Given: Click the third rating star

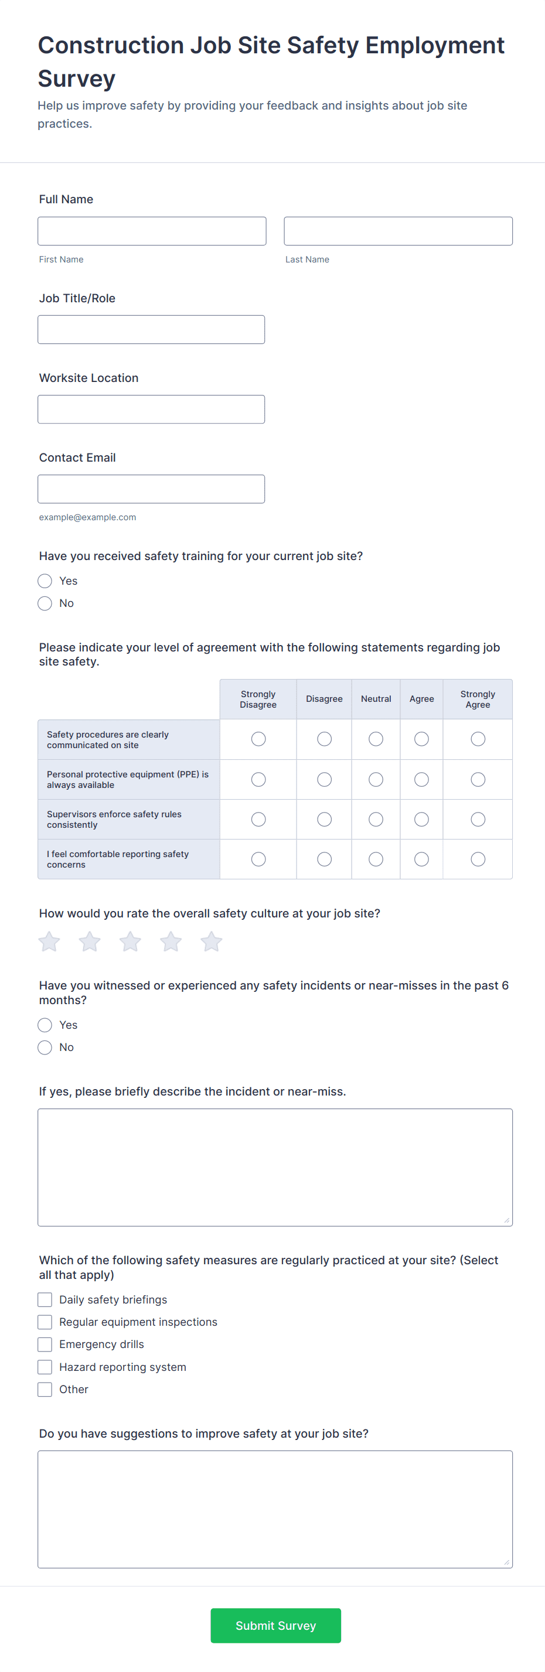Looking at the screenshot, I should pos(130,941).
